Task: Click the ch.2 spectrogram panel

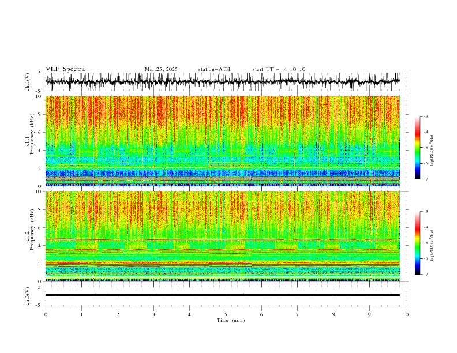Action: [222, 236]
